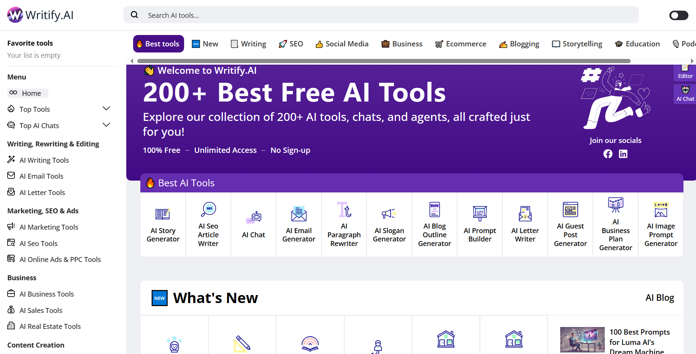Screen dimensions: 696x354
Task: Open the AI Paragraph Rewriter
Action: click(344, 224)
